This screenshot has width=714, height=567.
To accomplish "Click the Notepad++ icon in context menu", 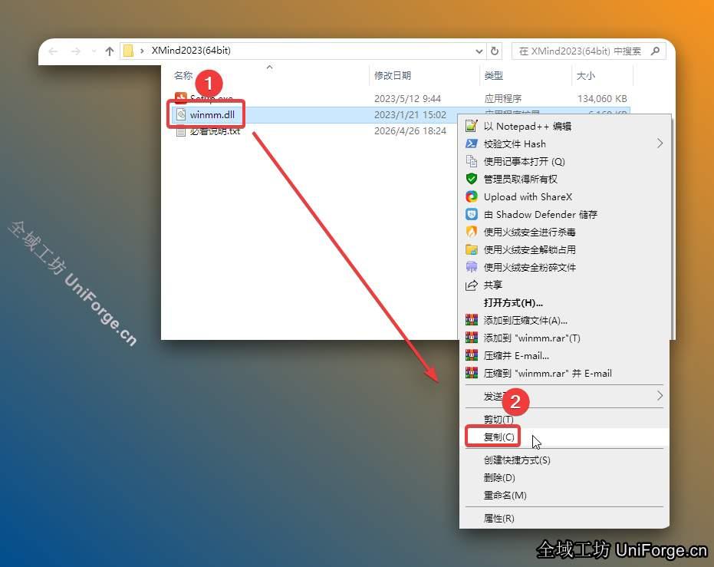I will (x=472, y=126).
